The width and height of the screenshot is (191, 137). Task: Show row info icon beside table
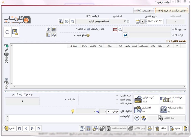7,79
